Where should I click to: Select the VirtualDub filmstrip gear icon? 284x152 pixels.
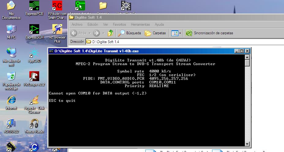[126, 6]
